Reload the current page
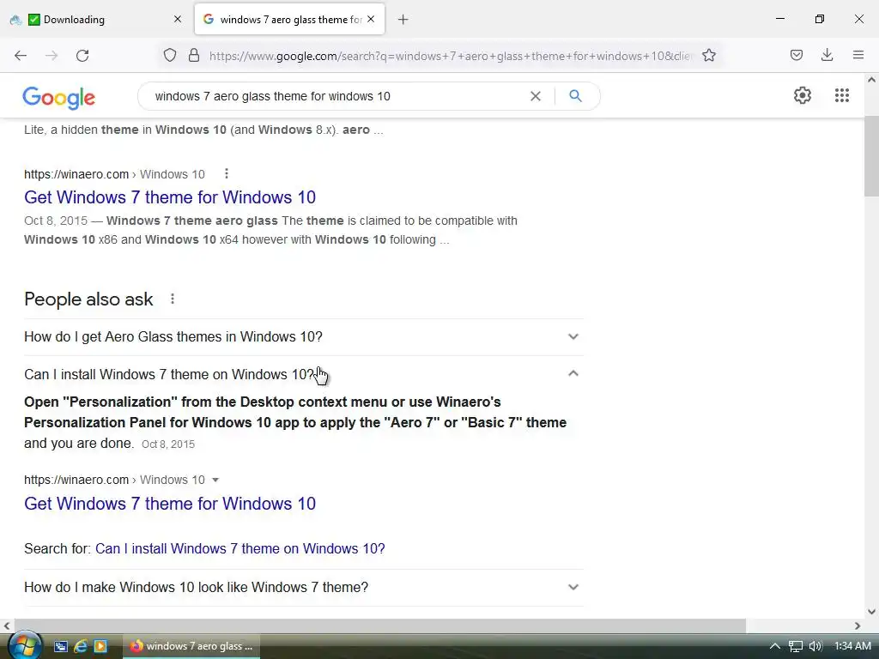The image size is (879, 659). click(82, 55)
